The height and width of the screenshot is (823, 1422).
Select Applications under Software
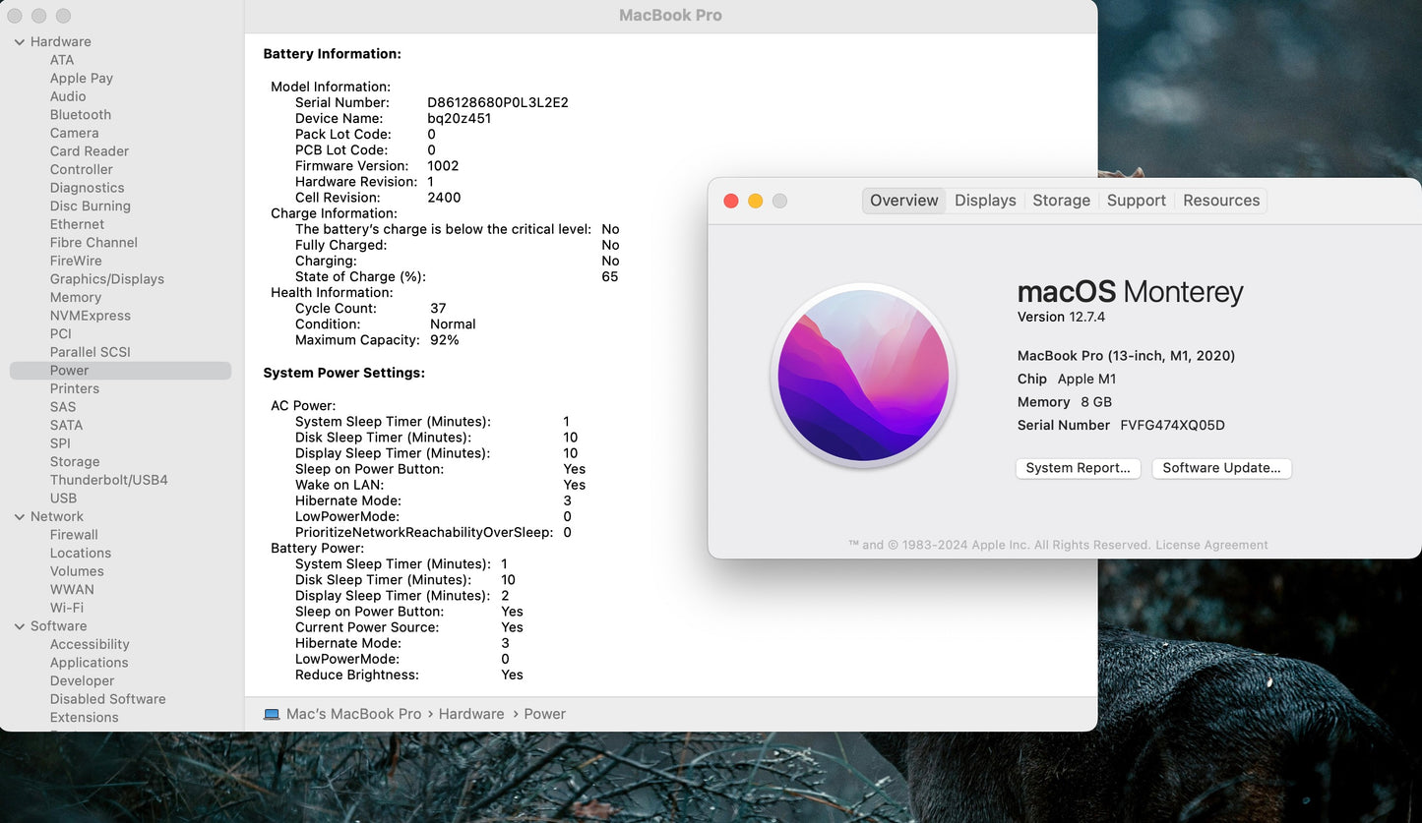coord(90,663)
